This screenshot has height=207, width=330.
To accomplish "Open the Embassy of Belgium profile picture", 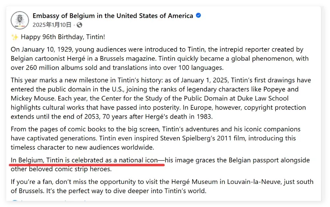I will [20, 20].
